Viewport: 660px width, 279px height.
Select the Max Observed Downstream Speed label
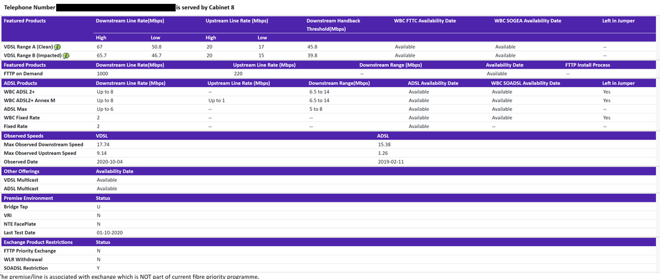click(44, 144)
